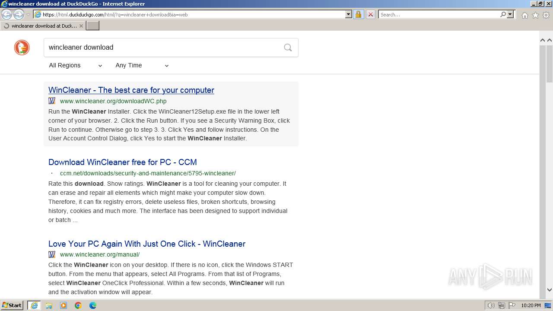Open Love Your PC Again link

tap(147, 244)
